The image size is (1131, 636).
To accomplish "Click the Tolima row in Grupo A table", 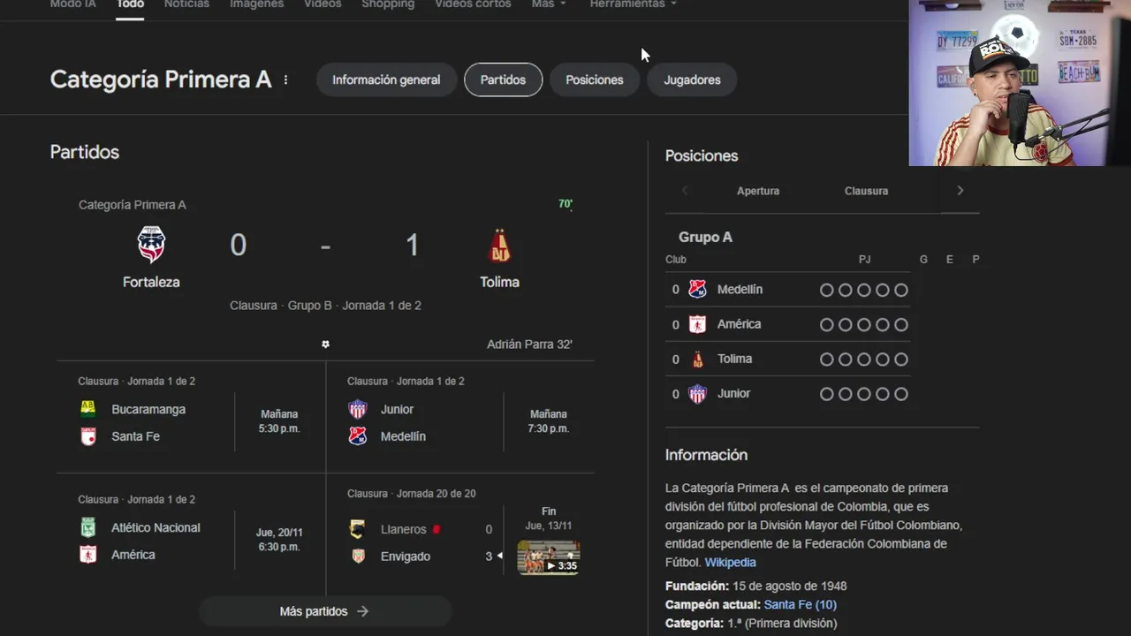I will [x=788, y=360].
